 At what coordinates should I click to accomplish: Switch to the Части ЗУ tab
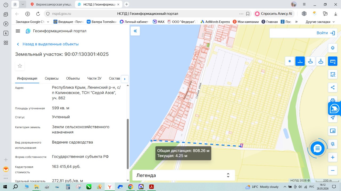coord(94,78)
